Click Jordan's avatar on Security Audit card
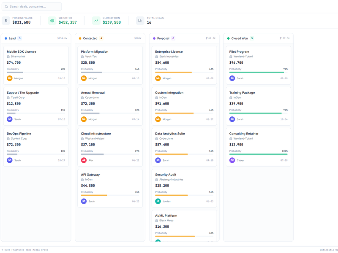 pos(158,201)
